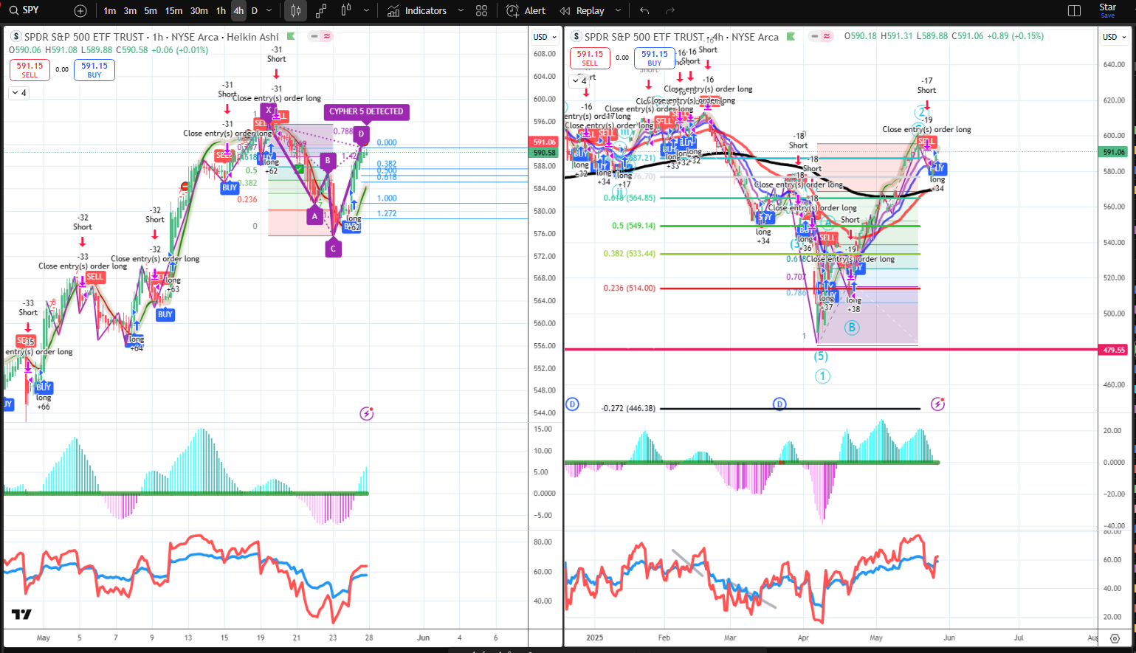The image size is (1136, 653).
Task: Click the compare or add symbol plus icon
Action: point(80,11)
